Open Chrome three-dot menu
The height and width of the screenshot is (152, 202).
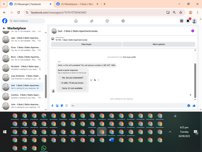[x=198, y=13]
